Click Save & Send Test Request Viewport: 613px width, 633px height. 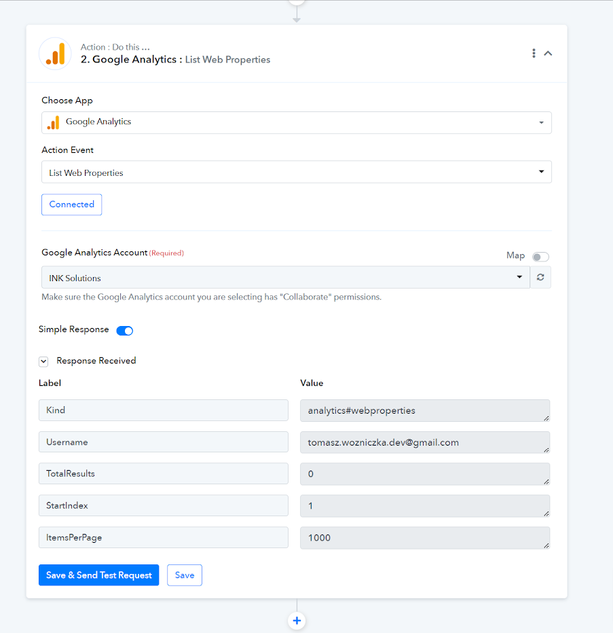pos(99,575)
